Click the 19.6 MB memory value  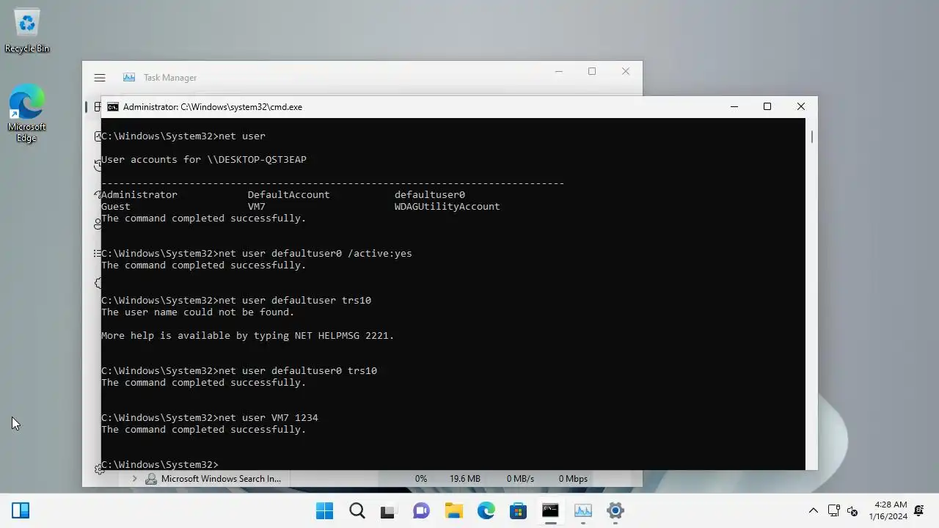click(465, 479)
